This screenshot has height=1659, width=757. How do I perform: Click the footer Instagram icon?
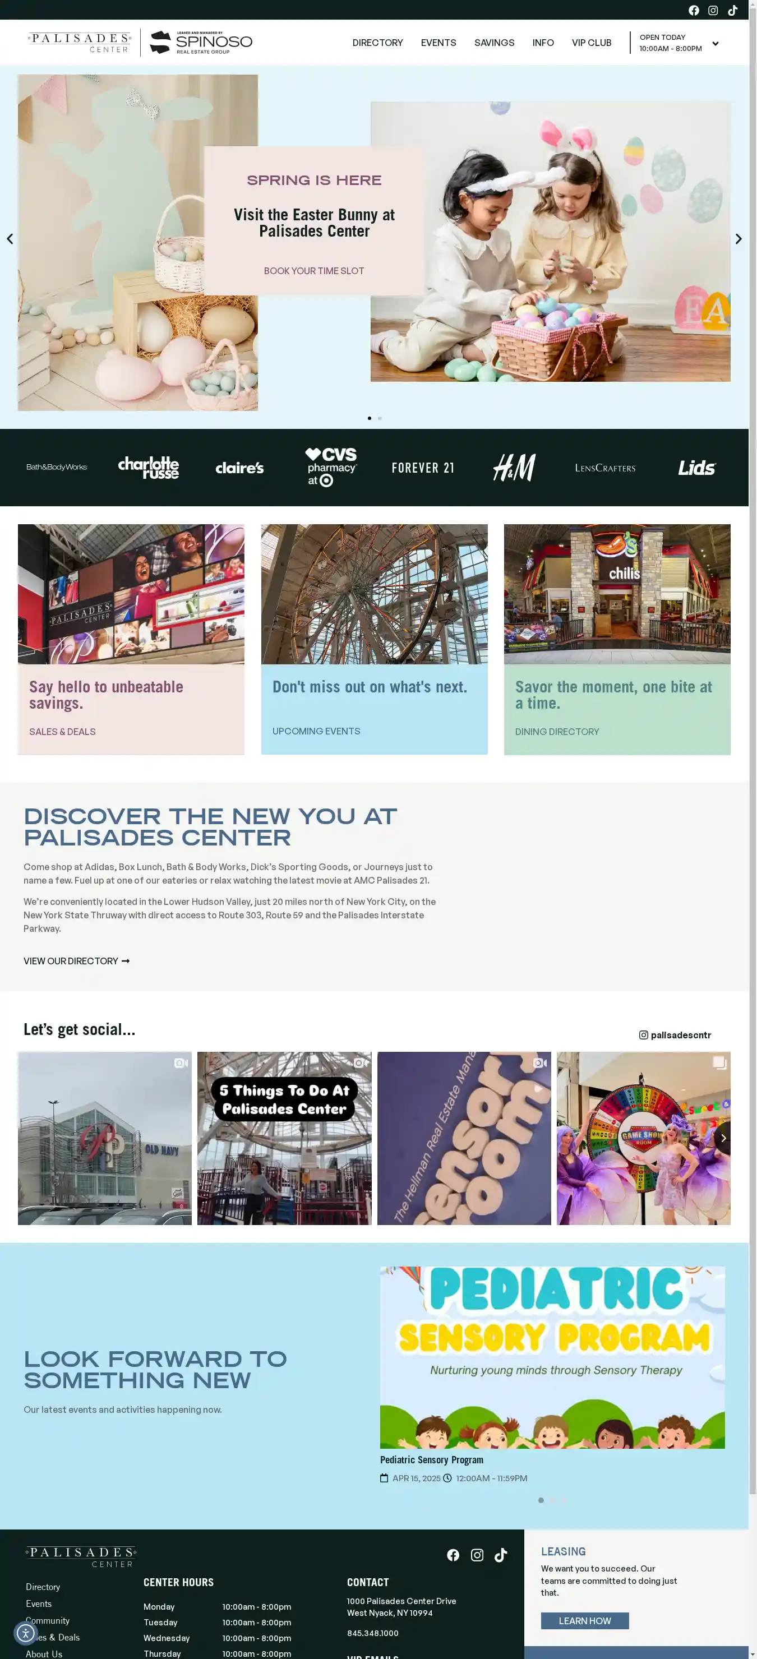pyautogui.click(x=477, y=1555)
